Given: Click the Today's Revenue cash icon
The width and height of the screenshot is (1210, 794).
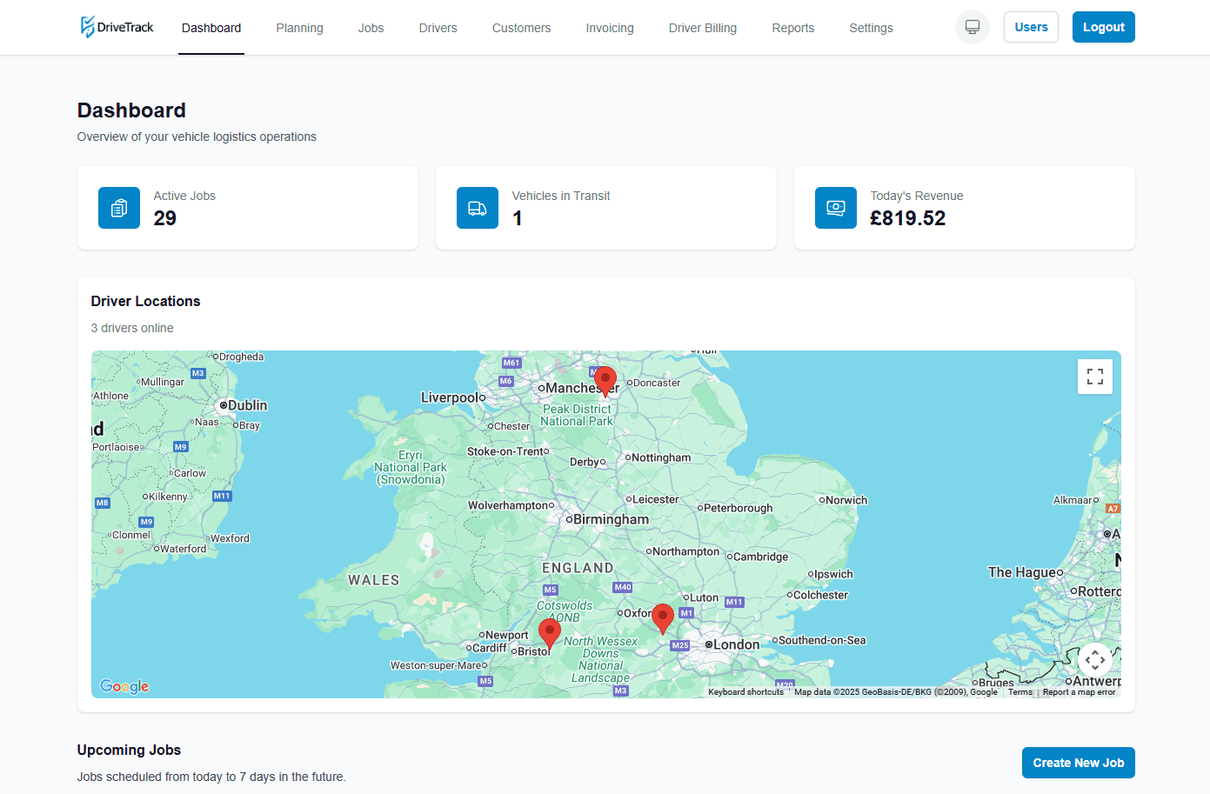Looking at the screenshot, I should point(836,208).
